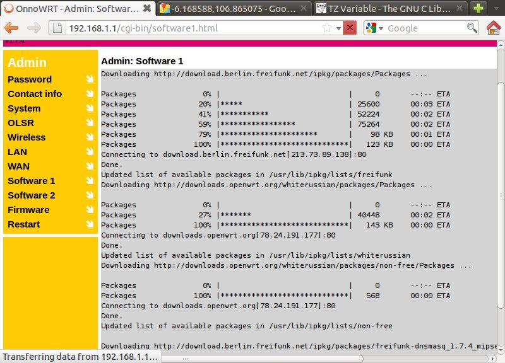Open the Wireless settings link
Viewport: 505px width, 363px height.
pyautogui.click(x=27, y=137)
